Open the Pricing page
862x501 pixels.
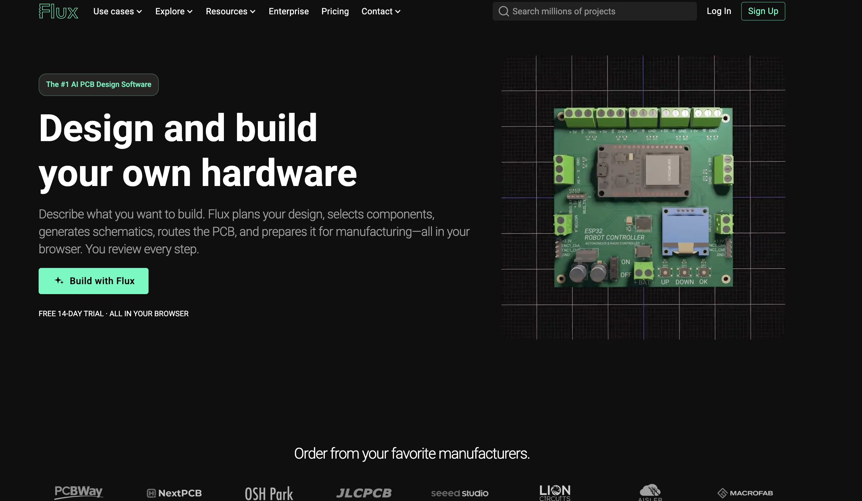(x=335, y=11)
